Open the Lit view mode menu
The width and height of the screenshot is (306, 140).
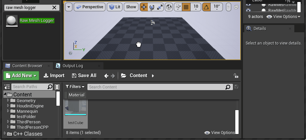tap(114, 7)
